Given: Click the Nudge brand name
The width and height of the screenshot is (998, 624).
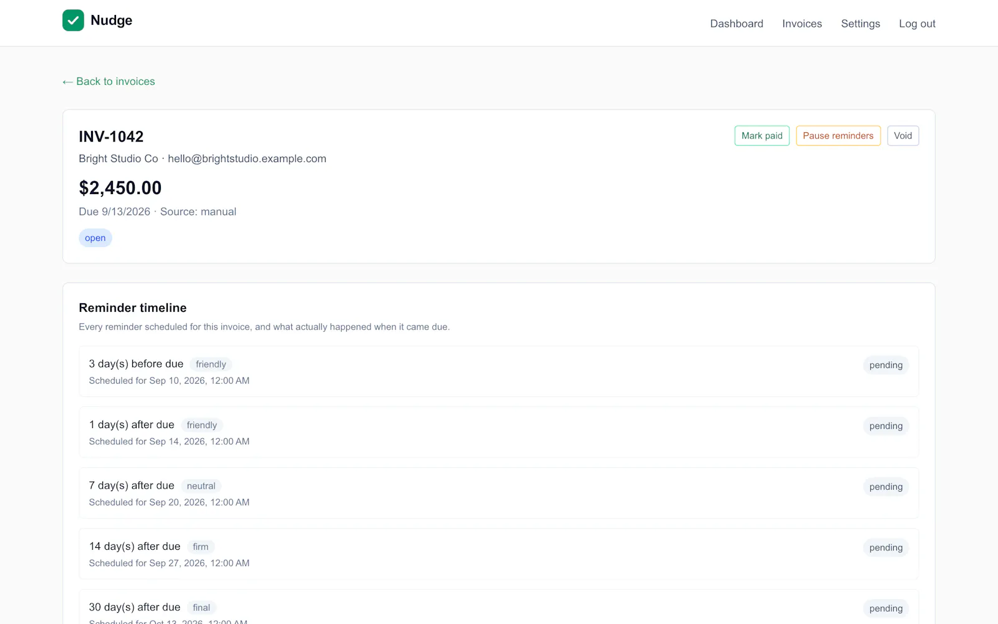Looking at the screenshot, I should click(111, 20).
